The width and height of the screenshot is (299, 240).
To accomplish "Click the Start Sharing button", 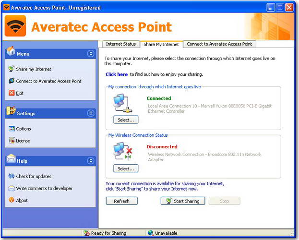I will (x=183, y=201).
